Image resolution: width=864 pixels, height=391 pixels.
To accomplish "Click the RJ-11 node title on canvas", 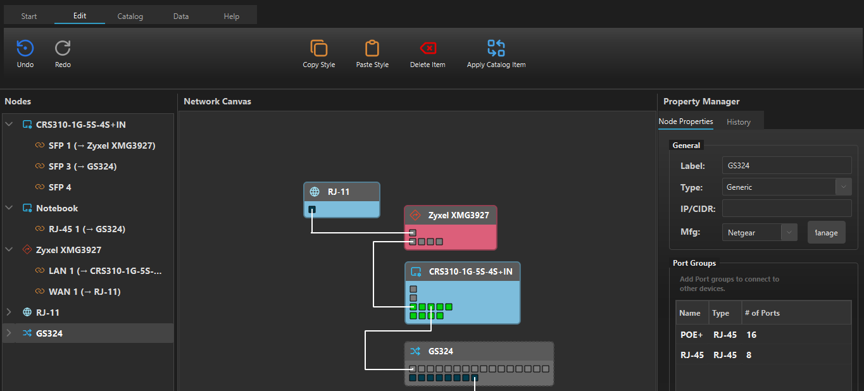I will 339,192.
